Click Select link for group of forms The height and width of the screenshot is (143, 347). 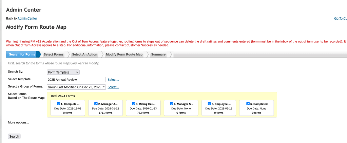(x=113, y=87)
